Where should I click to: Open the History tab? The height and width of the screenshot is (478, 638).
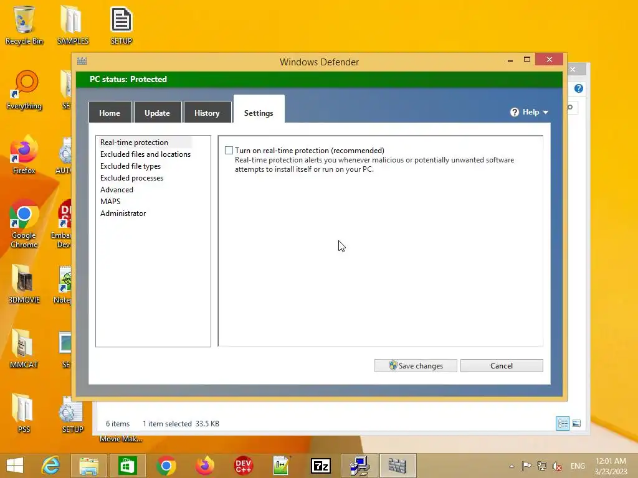[x=207, y=112]
